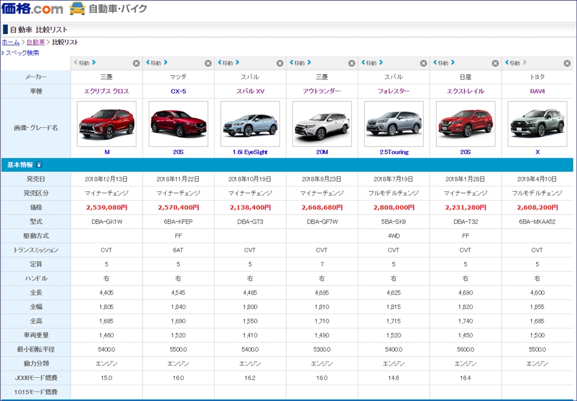Click the 2,231,280円 price
Screen dimensions: 577x401
pyautogui.click(x=465, y=207)
